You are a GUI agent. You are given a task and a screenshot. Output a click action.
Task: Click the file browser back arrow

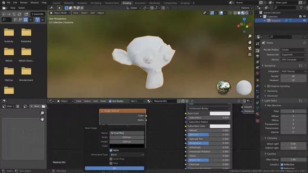4,14
